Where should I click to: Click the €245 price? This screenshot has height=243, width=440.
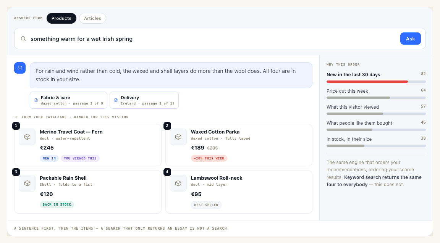[x=47, y=148]
